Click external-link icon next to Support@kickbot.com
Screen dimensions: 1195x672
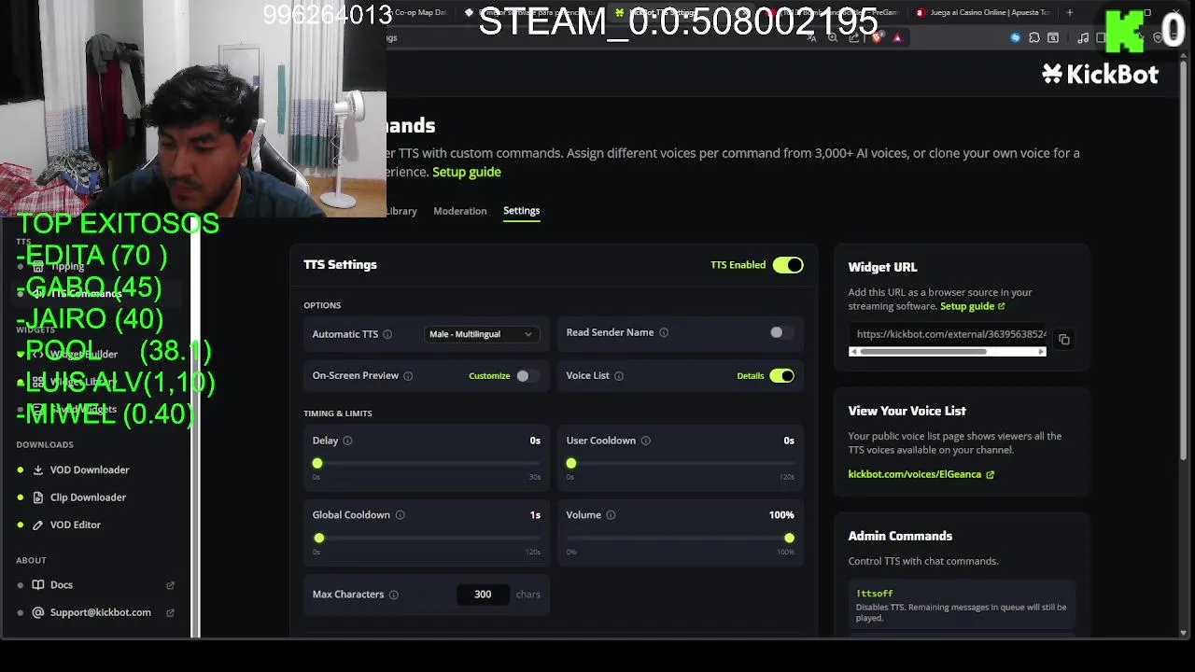[x=170, y=613]
